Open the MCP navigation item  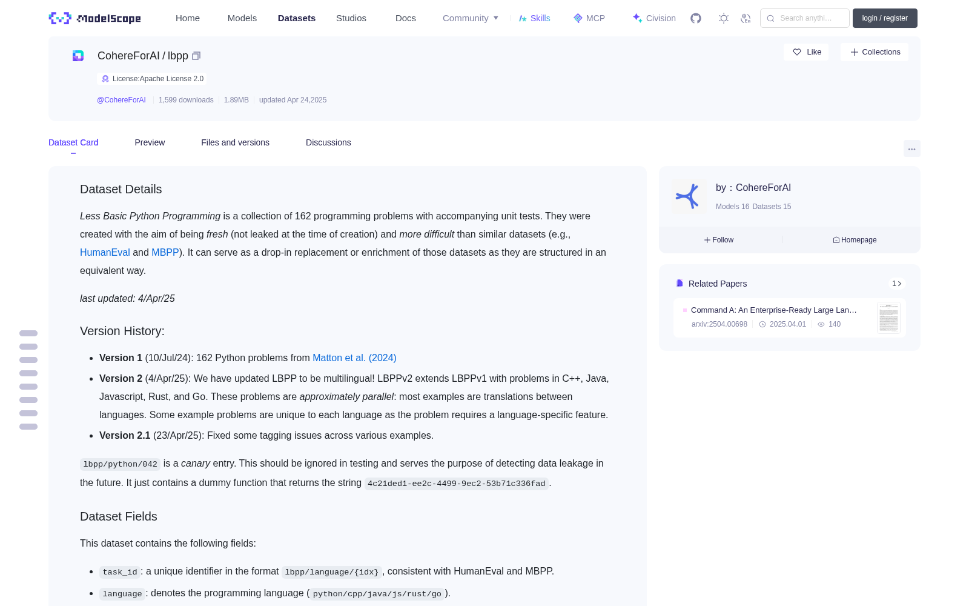point(589,18)
